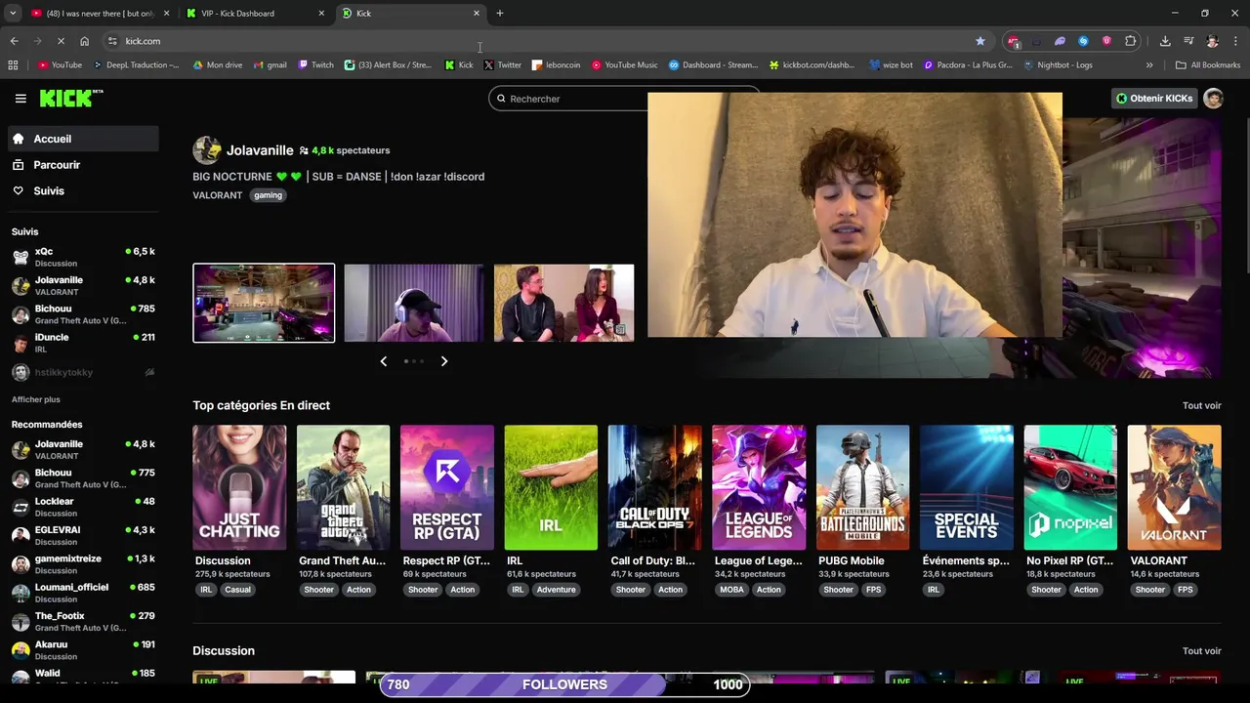
Task: Click xQc avatar in Suivis list
Action: (21, 258)
